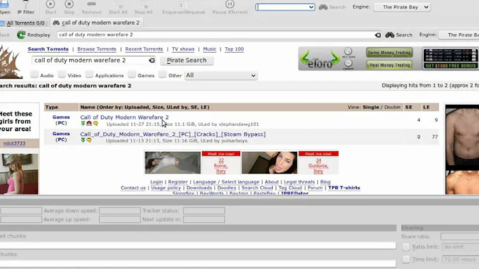Click the Games (PC) type of the first result
This screenshot has width=479, height=269.
61,120
